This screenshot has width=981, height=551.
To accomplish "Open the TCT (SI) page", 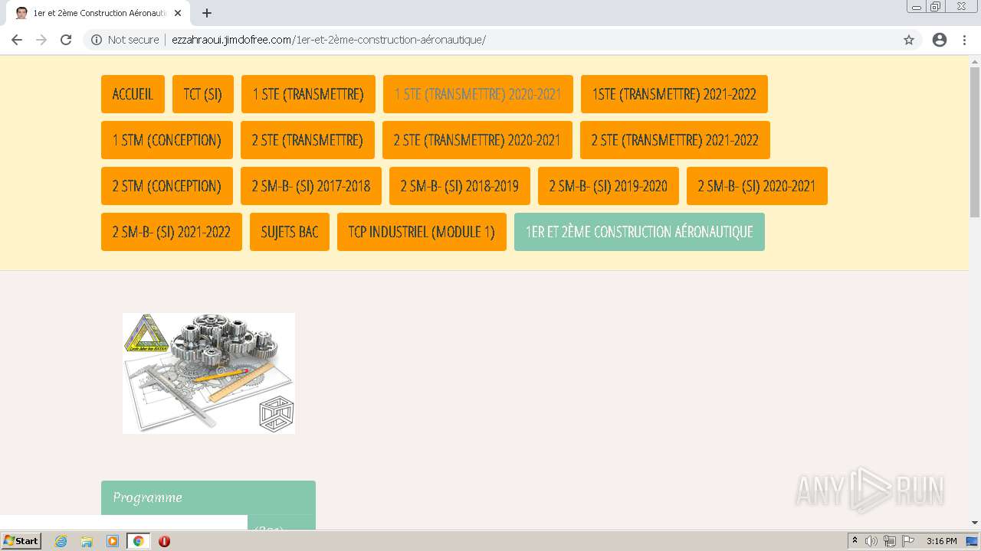I will 203,94.
